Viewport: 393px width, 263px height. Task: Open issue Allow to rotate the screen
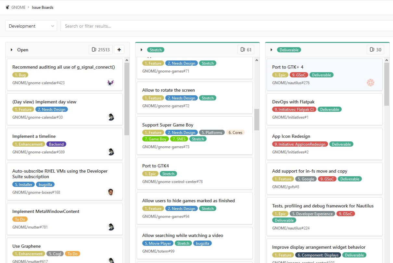click(x=169, y=90)
